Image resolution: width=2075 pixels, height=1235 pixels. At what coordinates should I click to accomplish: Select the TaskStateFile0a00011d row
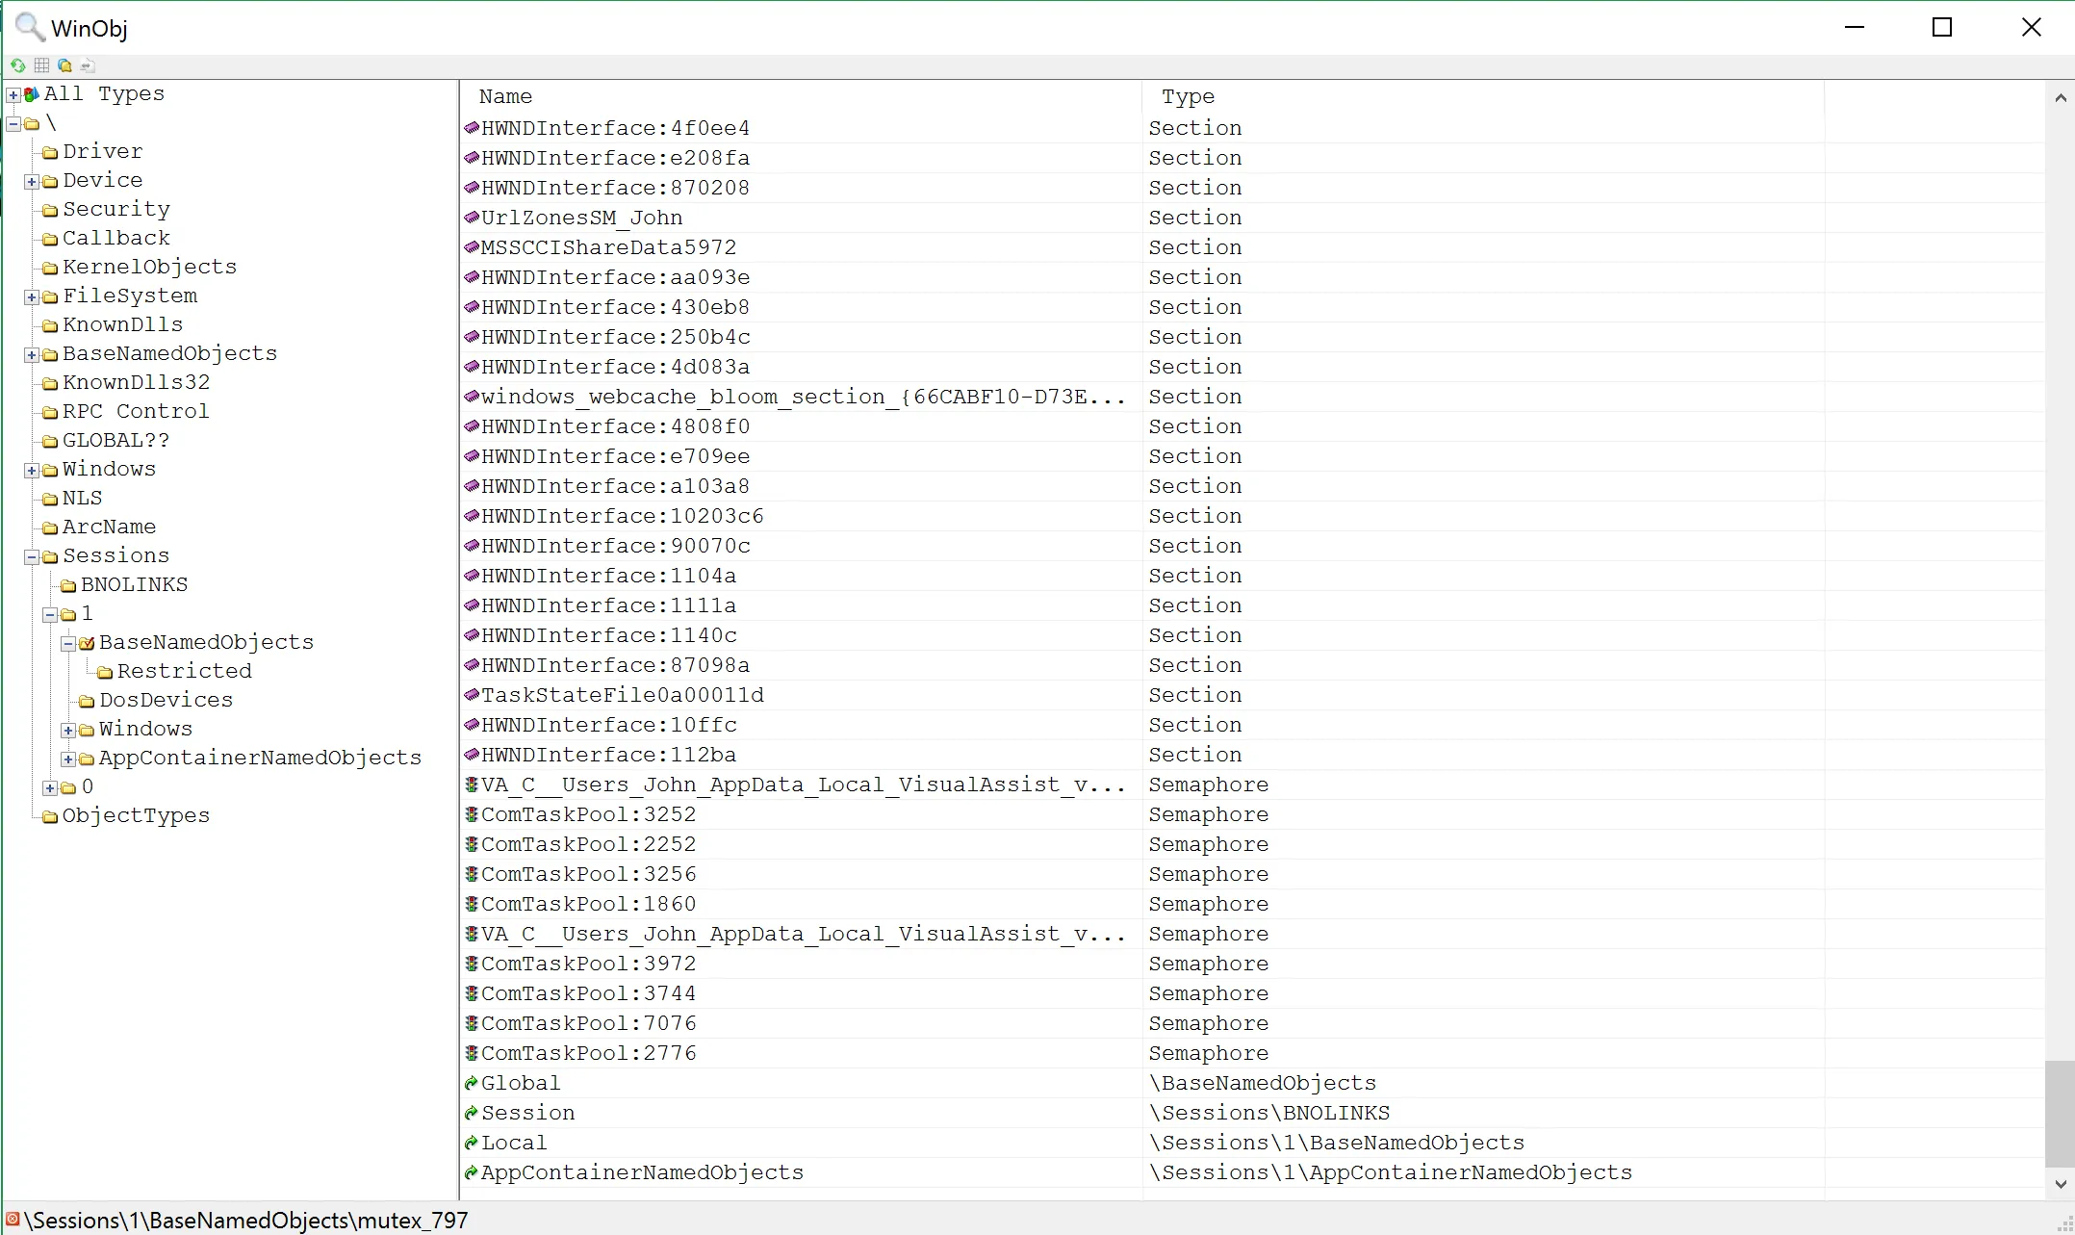tap(622, 696)
